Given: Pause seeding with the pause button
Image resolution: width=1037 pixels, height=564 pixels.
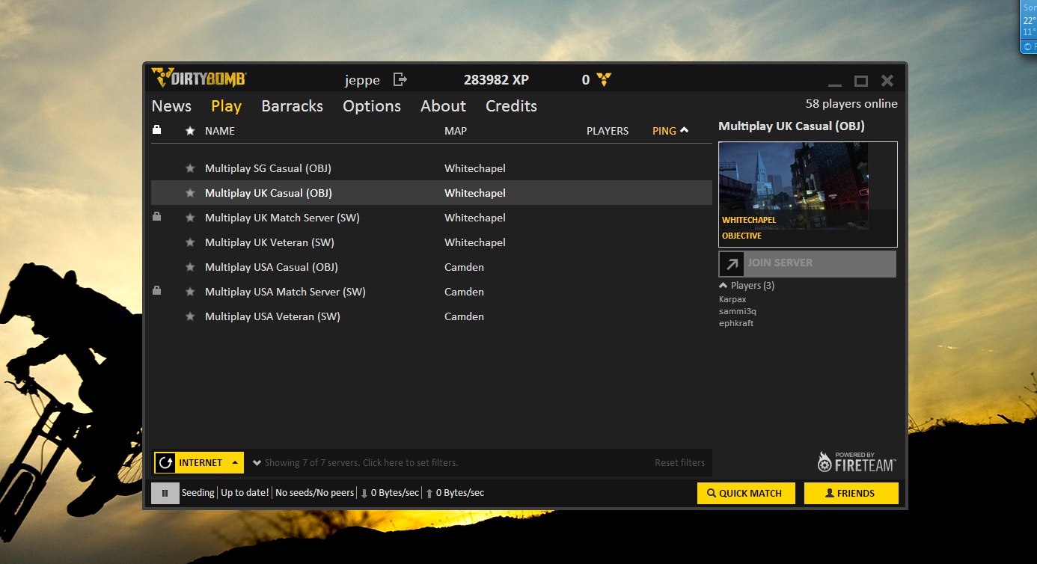Looking at the screenshot, I should 165,493.
